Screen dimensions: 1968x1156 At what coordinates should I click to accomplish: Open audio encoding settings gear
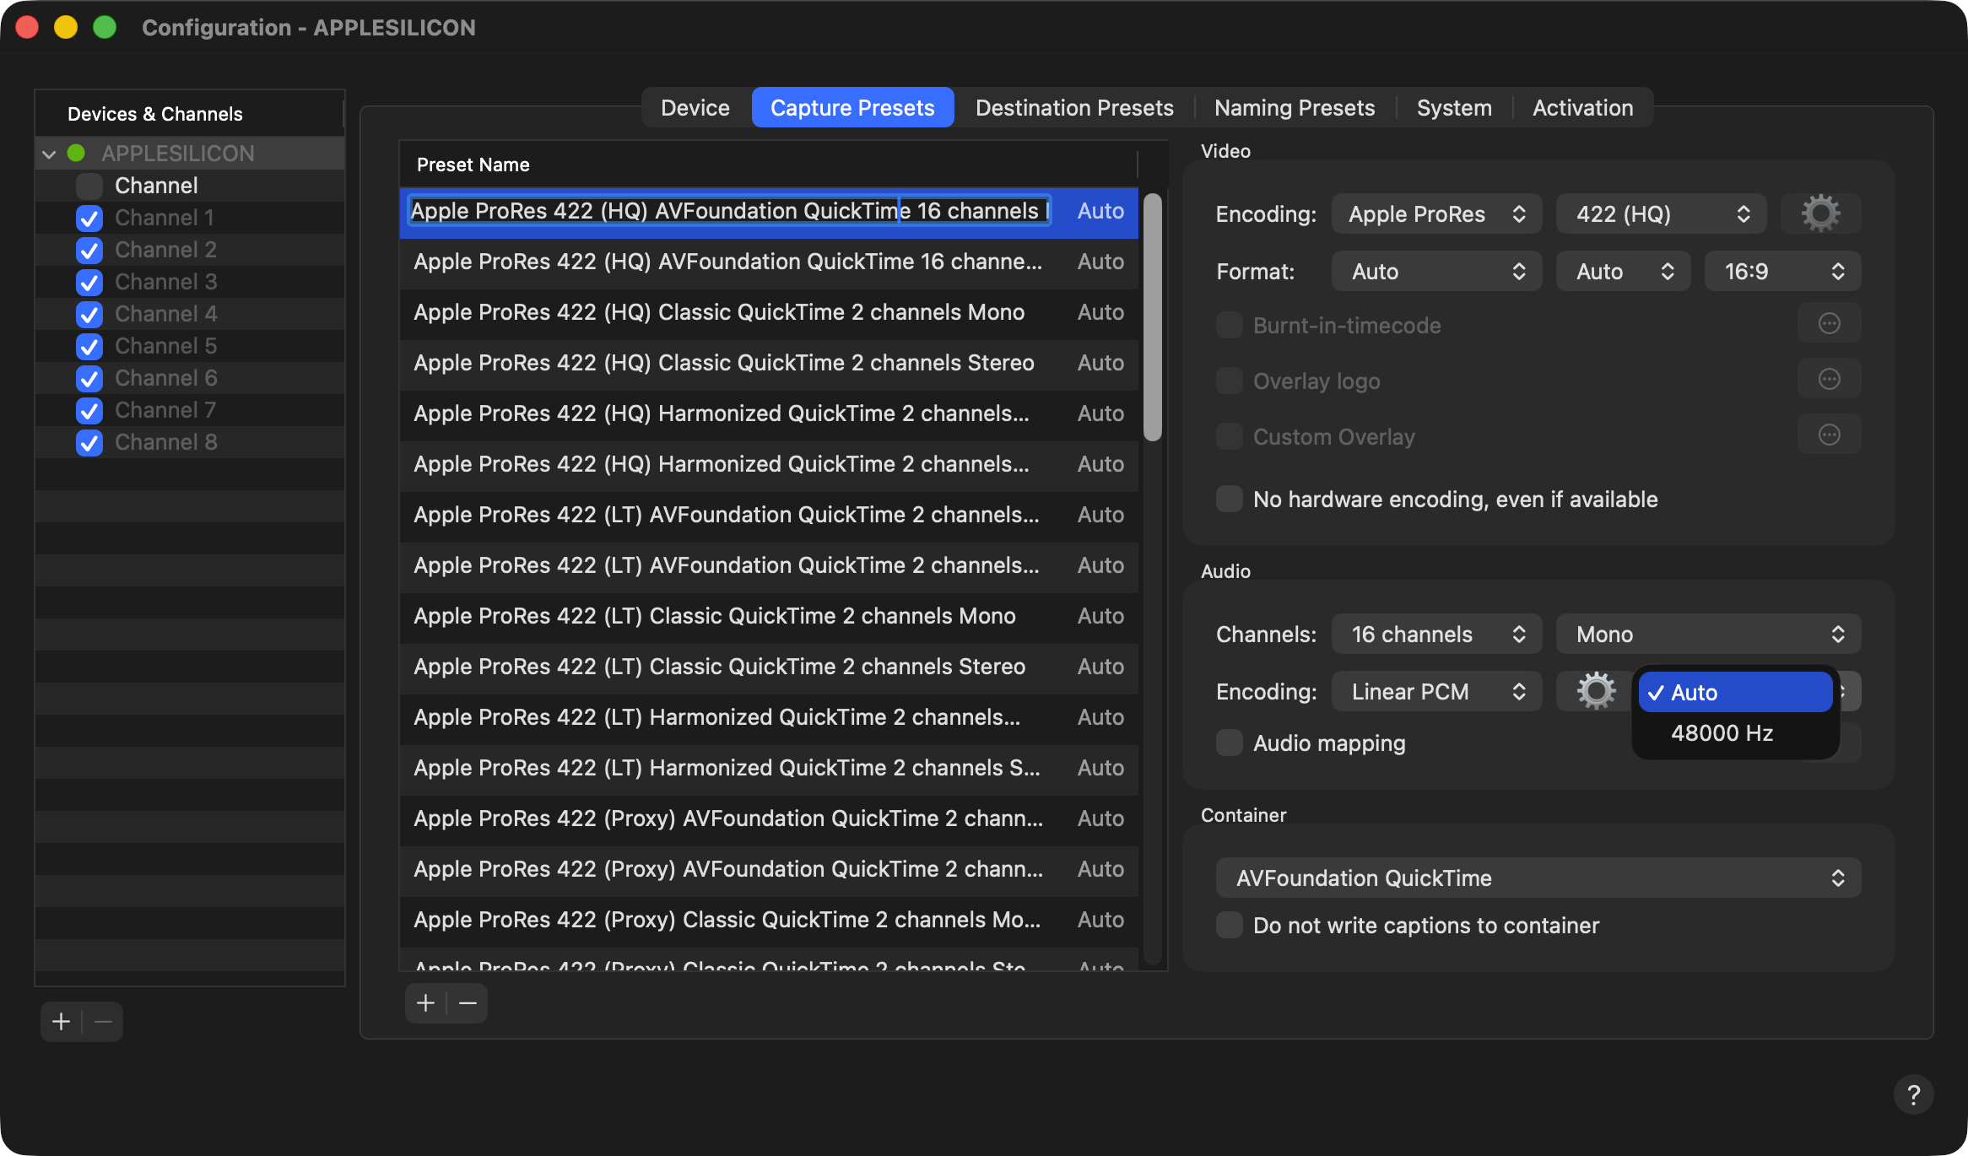pyautogui.click(x=1596, y=692)
